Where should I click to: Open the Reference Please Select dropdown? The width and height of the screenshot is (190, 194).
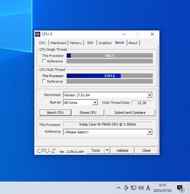tap(108, 132)
